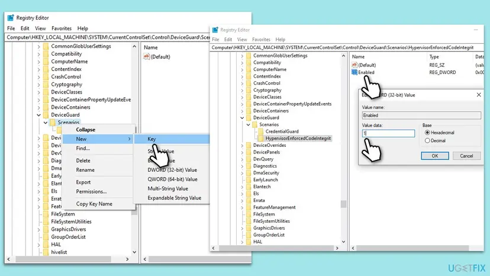
Task: Choose Copy Key Name in context menu
Action: pos(94,204)
